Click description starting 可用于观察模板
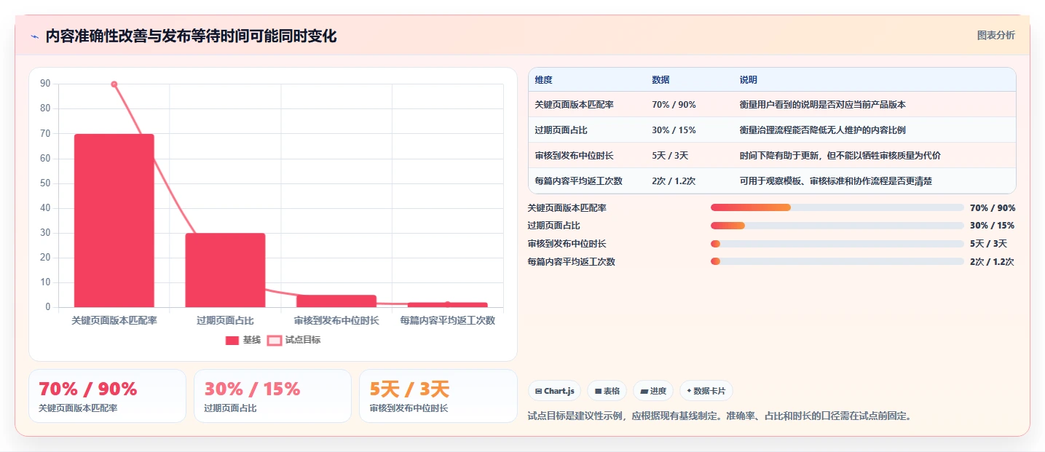Viewport: 1045px width, 452px height. click(836, 181)
